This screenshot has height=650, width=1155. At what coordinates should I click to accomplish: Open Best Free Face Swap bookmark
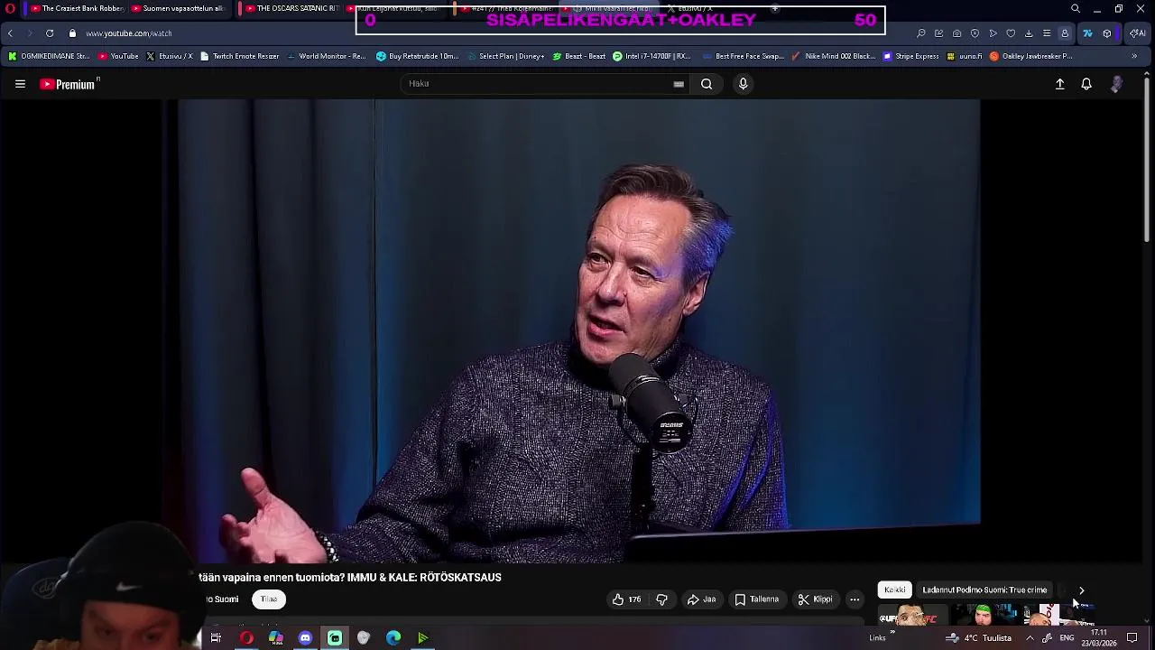click(x=743, y=56)
